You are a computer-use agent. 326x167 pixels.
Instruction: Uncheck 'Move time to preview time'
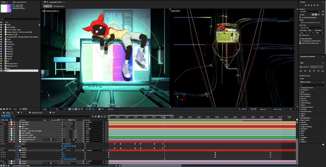coord(300,43)
